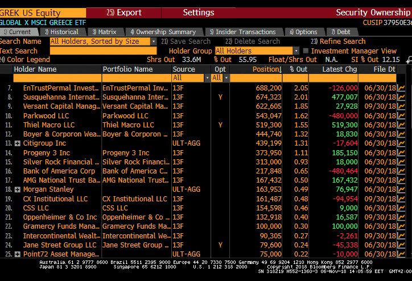Open the Color Legend
Viewport: 412px width, 281px height.
click(25, 60)
